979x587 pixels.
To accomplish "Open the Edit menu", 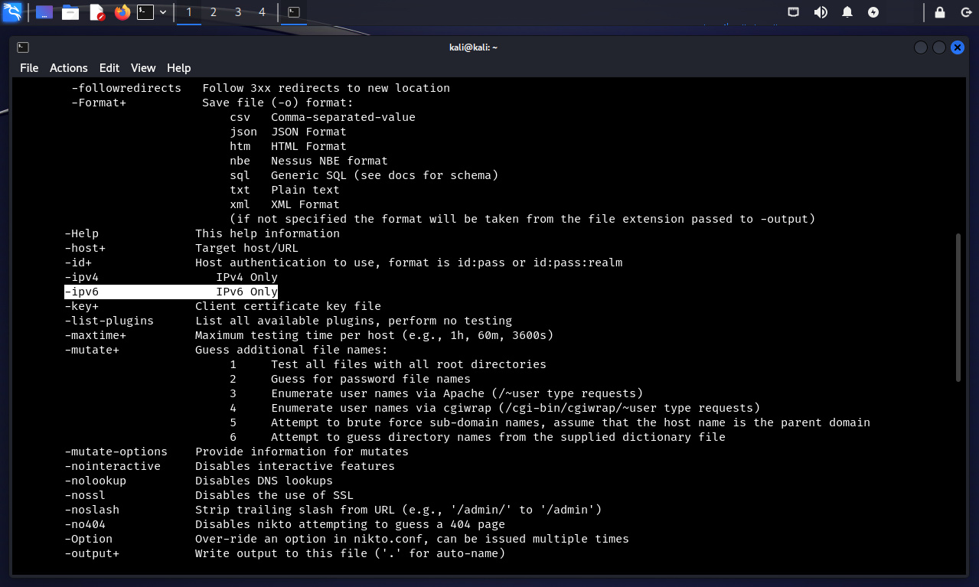I will pyautogui.click(x=109, y=68).
